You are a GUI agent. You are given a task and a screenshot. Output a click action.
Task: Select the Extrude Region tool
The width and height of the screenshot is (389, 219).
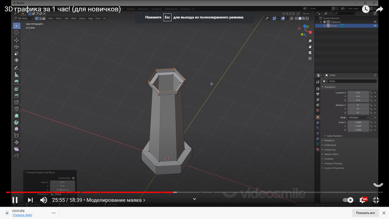point(17,82)
